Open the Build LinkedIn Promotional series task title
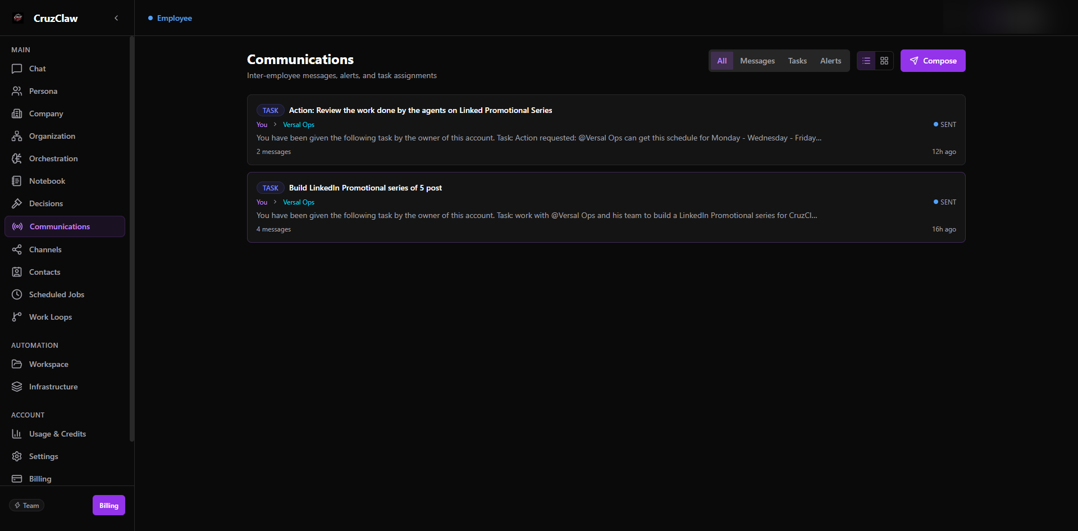1078x531 pixels. coord(366,188)
